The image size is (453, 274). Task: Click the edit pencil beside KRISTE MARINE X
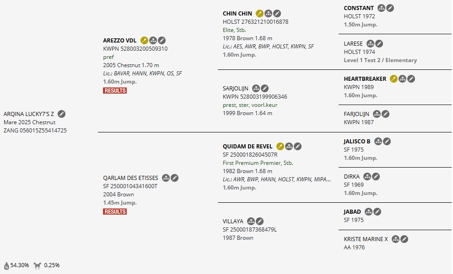coord(404,239)
